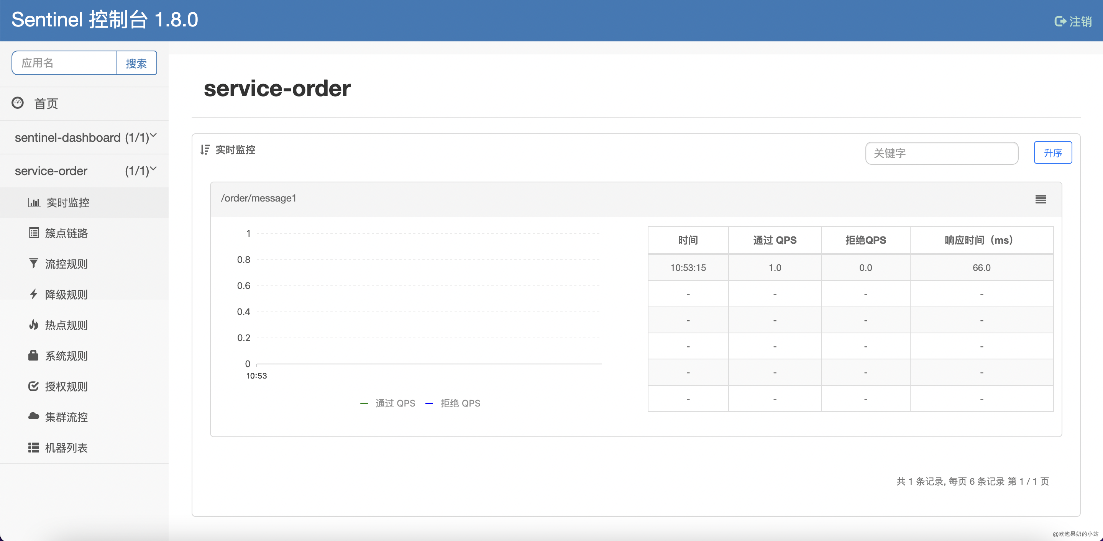Click the list icon for 机器列表
This screenshot has height=541, width=1103.
[34, 448]
